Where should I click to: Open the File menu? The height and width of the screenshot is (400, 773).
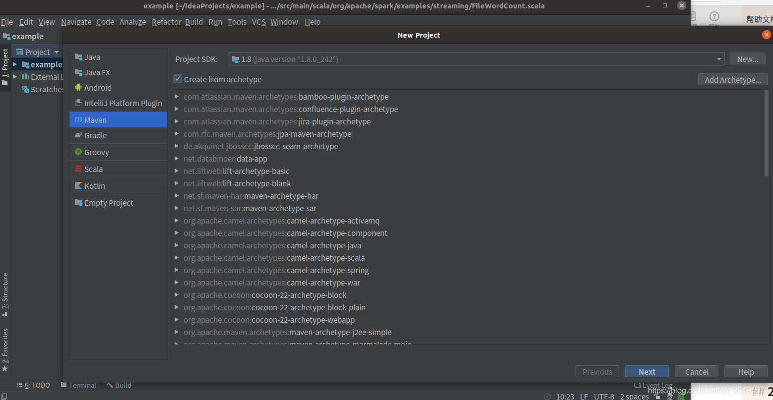pos(7,22)
